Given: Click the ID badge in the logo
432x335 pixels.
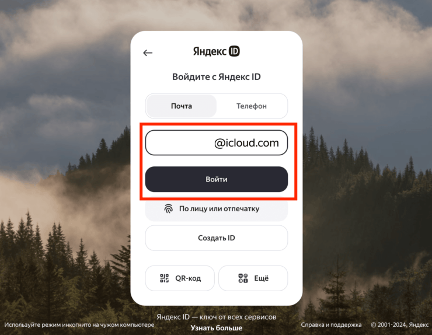Looking at the screenshot, I should [234, 51].
